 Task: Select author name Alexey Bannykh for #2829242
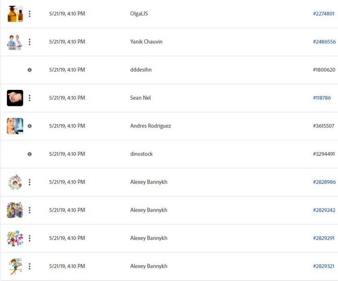[x=149, y=210]
